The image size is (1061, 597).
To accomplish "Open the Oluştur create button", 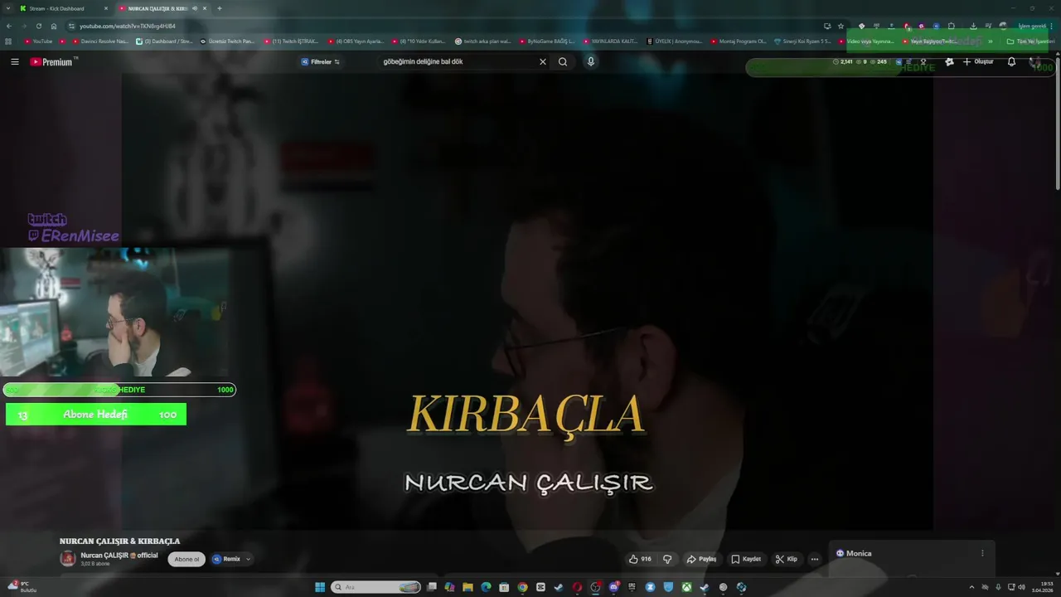I will pos(977,61).
